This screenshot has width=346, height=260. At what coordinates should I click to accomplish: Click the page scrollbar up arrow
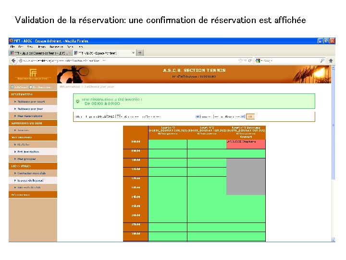[333, 67]
